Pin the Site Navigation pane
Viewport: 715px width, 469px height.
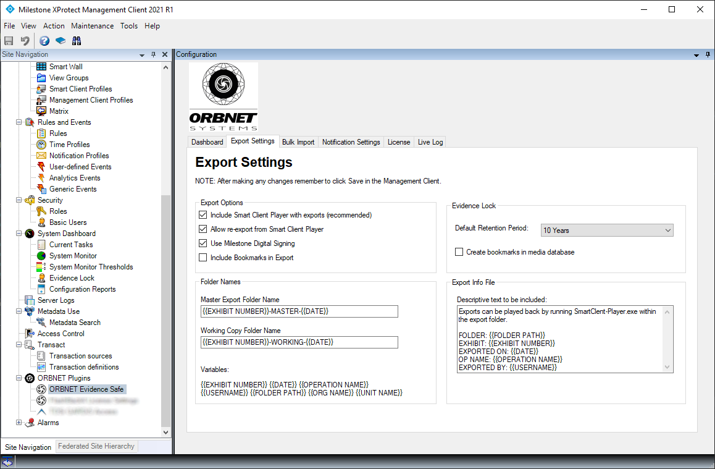click(x=153, y=54)
